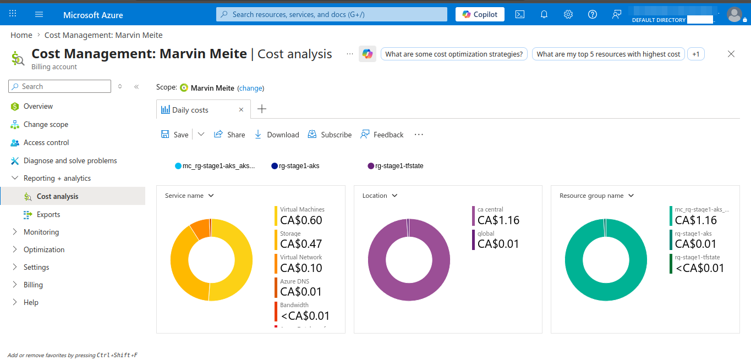Open the feedback icon in the top bar
The width and height of the screenshot is (751, 361).
pos(617,14)
